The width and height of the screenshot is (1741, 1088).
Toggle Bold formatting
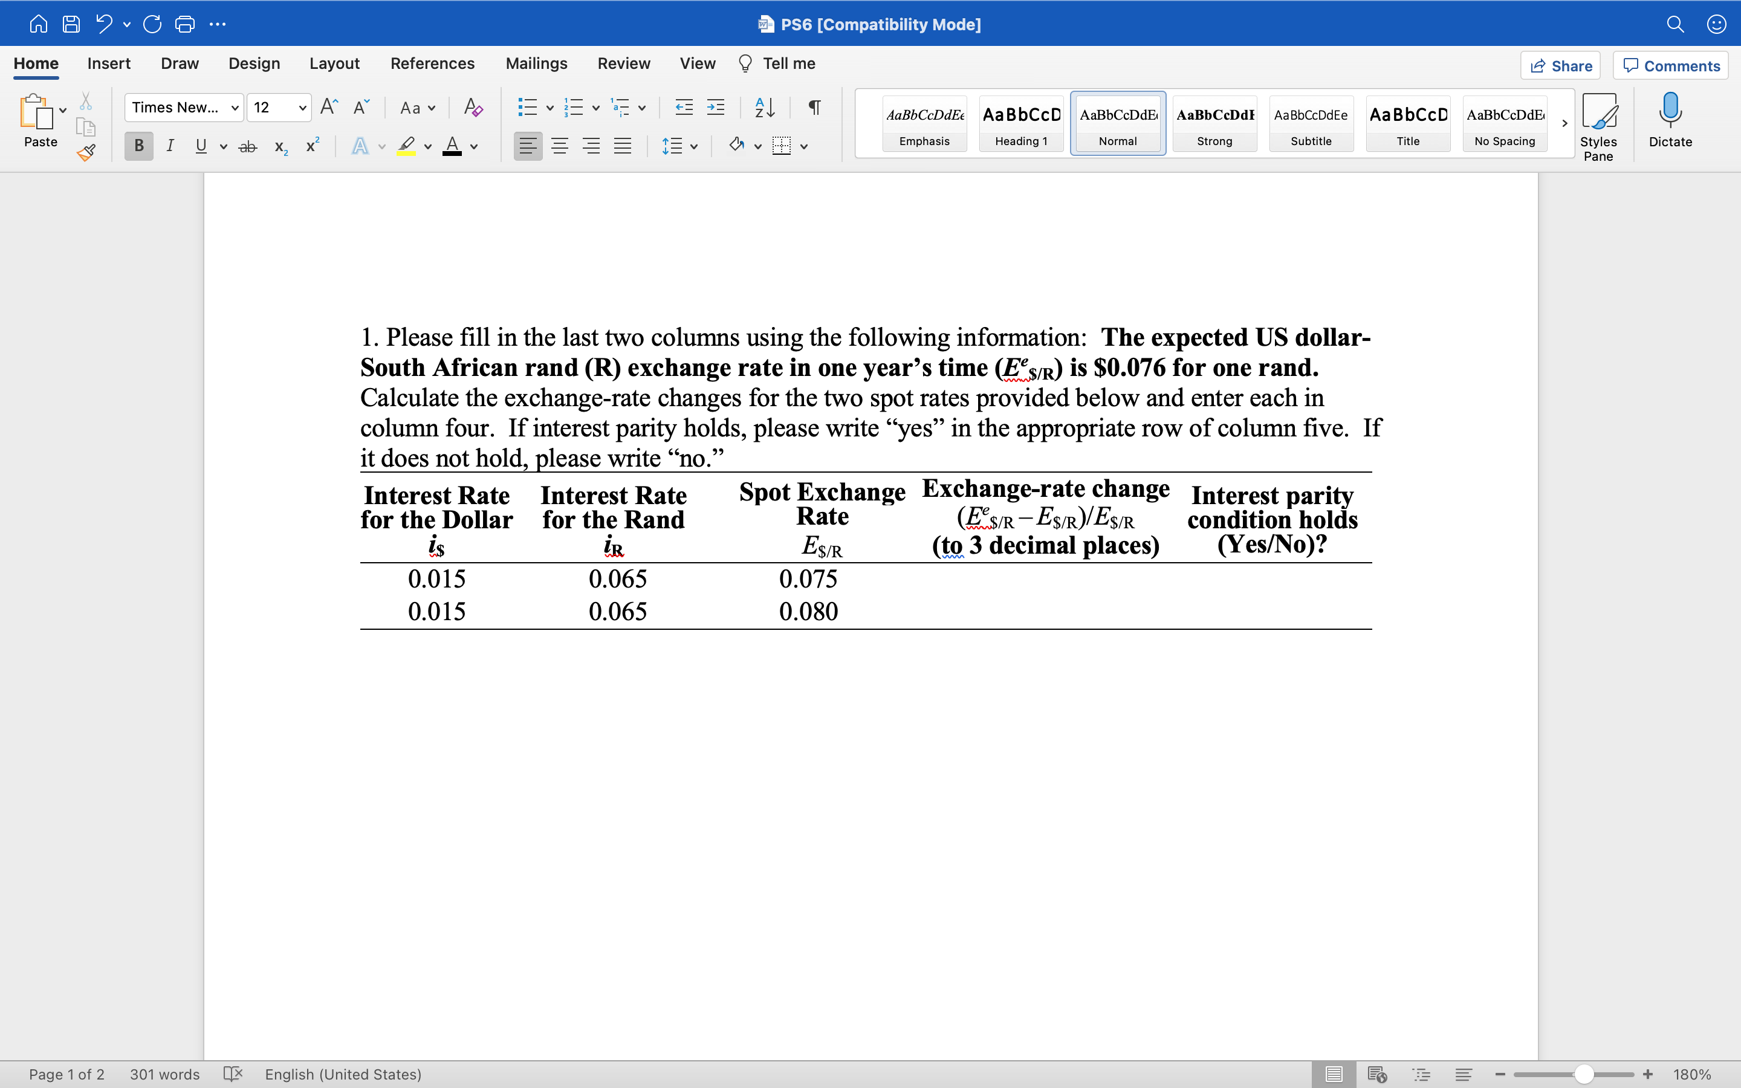[x=139, y=146]
